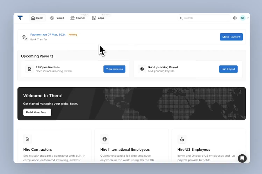This screenshot has width=262, height=174.
Task: Click the Pending status badge
Action: tap(73, 35)
